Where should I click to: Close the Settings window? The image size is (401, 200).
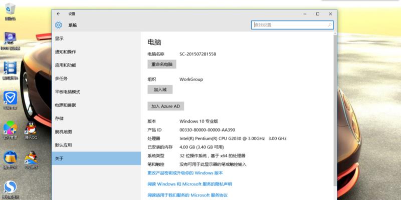(x=330, y=14)
